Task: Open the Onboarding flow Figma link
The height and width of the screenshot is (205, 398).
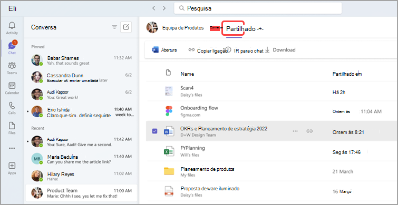Action: tap(199, 108)
